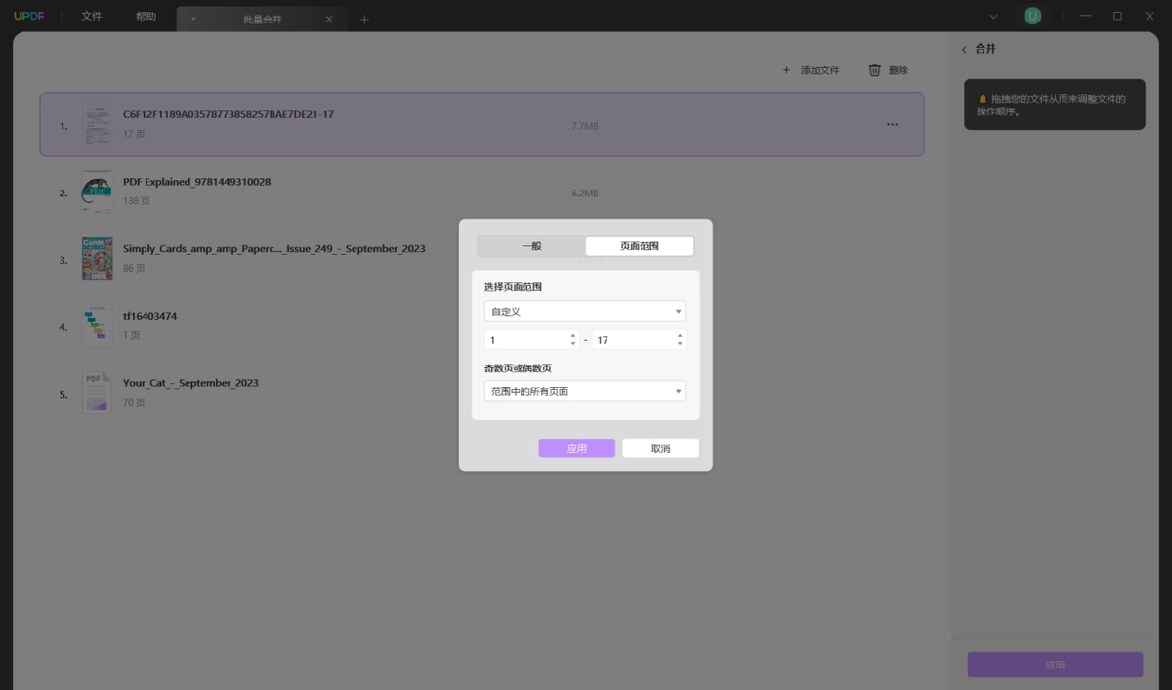Click the UPDF logo icon
The height and width of the screenshot is (690, 1172).
29,17
